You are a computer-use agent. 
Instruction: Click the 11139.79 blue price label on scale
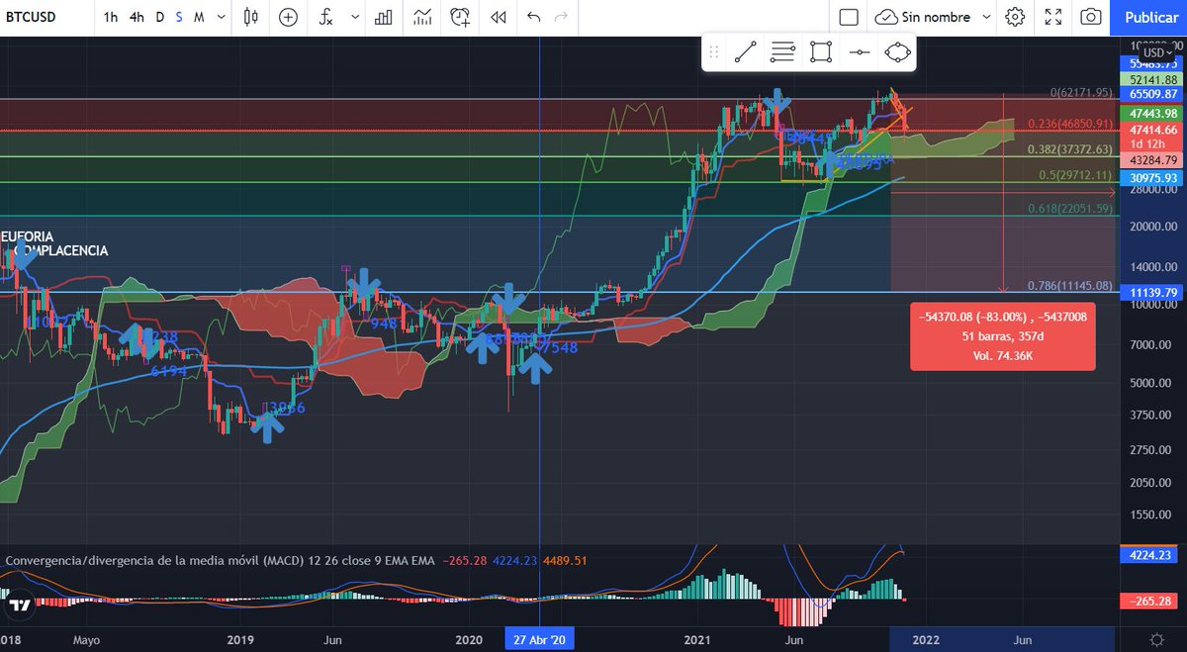[1152, 293]
